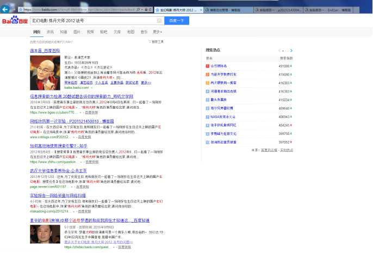373x253 pixels.
Task: Open the 早年经历 sub-link
Action: pyautogui.click(x=71, y=83)
